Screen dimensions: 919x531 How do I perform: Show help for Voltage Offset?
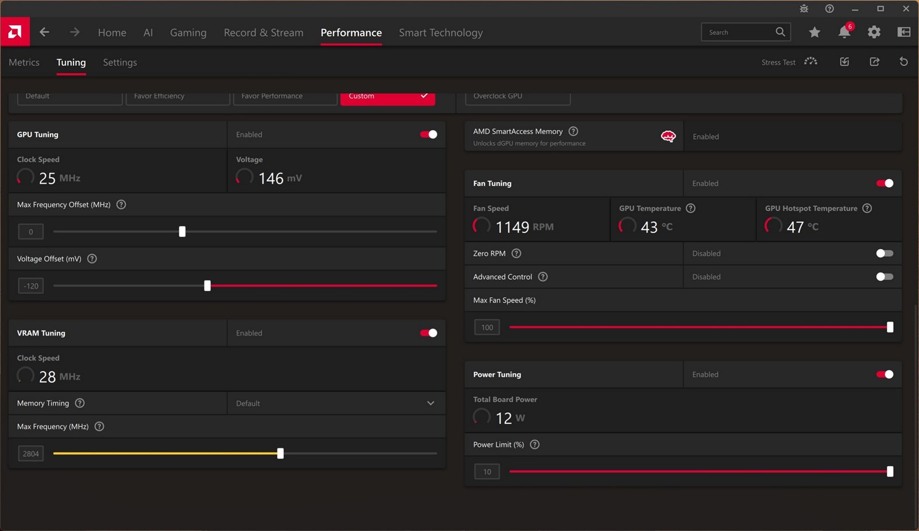point(92,259)
